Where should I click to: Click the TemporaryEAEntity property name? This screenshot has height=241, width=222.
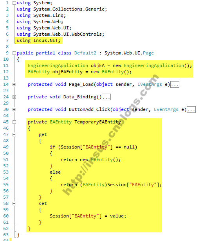[97, 122]
